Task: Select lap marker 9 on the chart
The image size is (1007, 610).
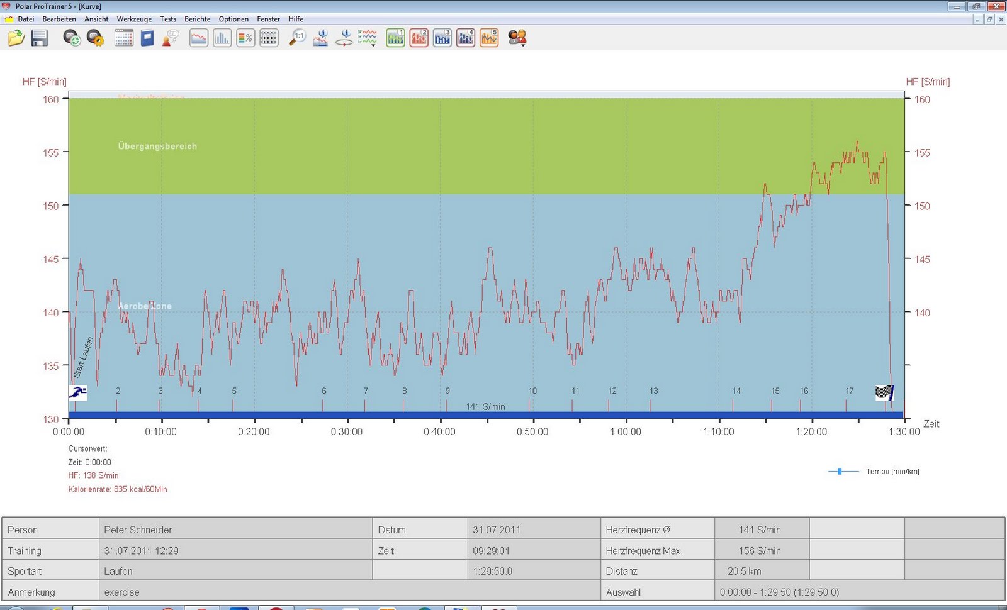Action: [447, 391]
